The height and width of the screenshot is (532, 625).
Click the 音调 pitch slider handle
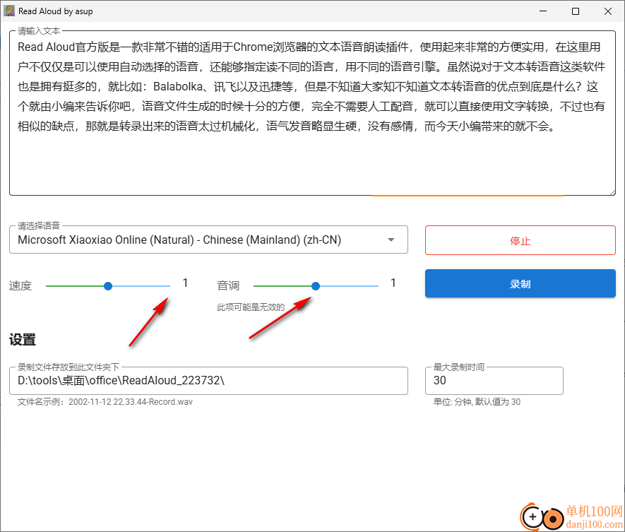click(316, 286)
